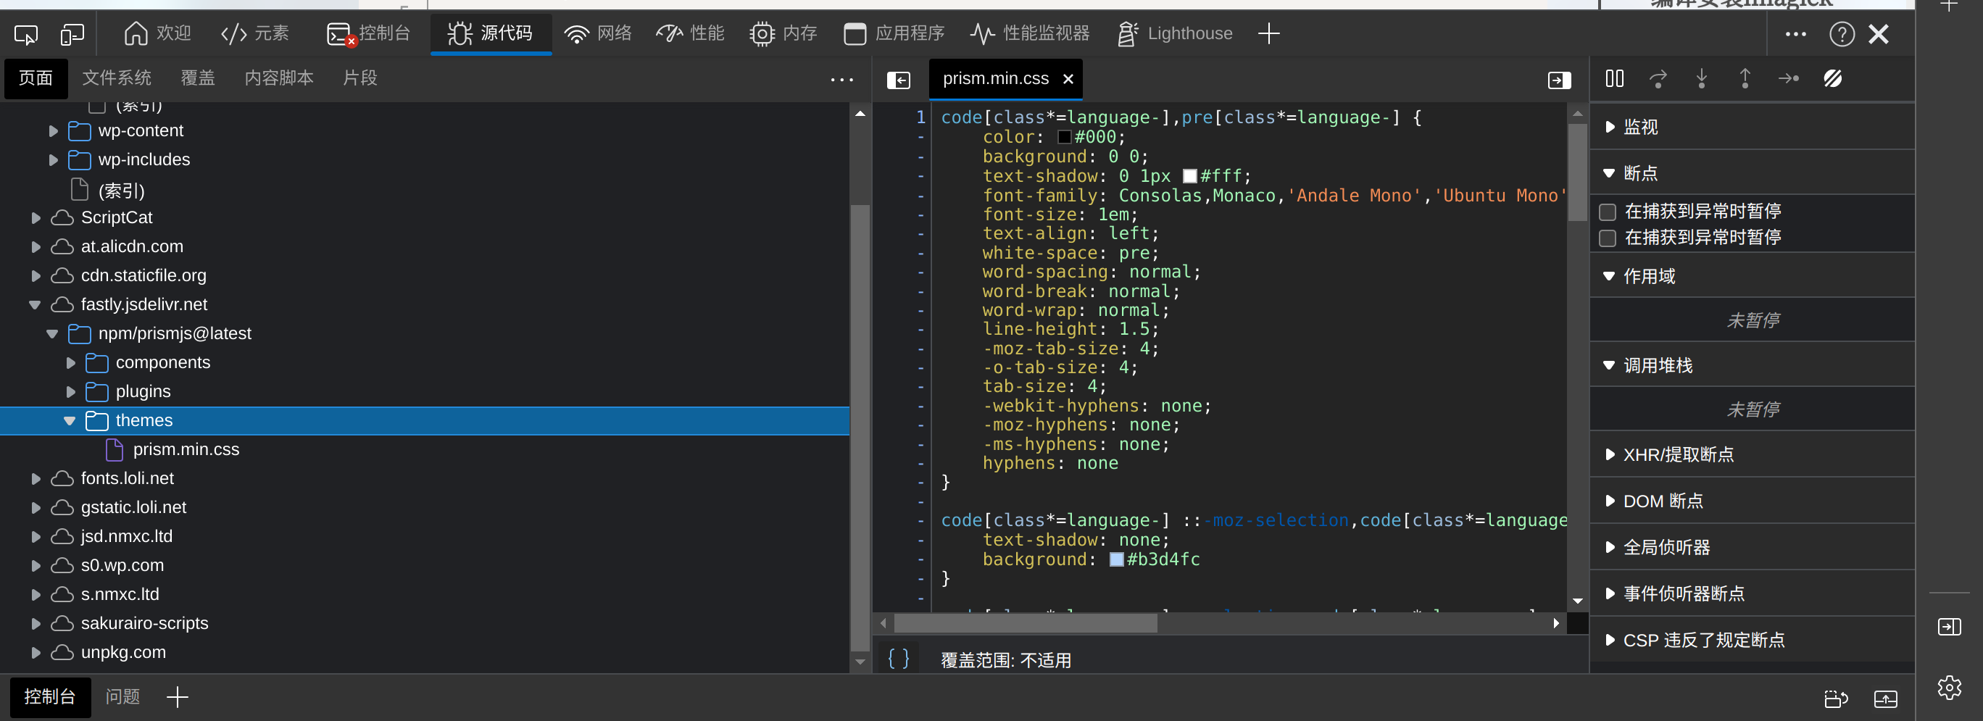This screenshot has height=721, width=1983.
Task: Collapse the 调用堆栈 section
Action: coord(1752,365)
